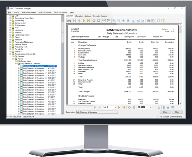Go to first page using top toolbar
The height and width of the screenshot is (157, 192).
pos(75,20)
